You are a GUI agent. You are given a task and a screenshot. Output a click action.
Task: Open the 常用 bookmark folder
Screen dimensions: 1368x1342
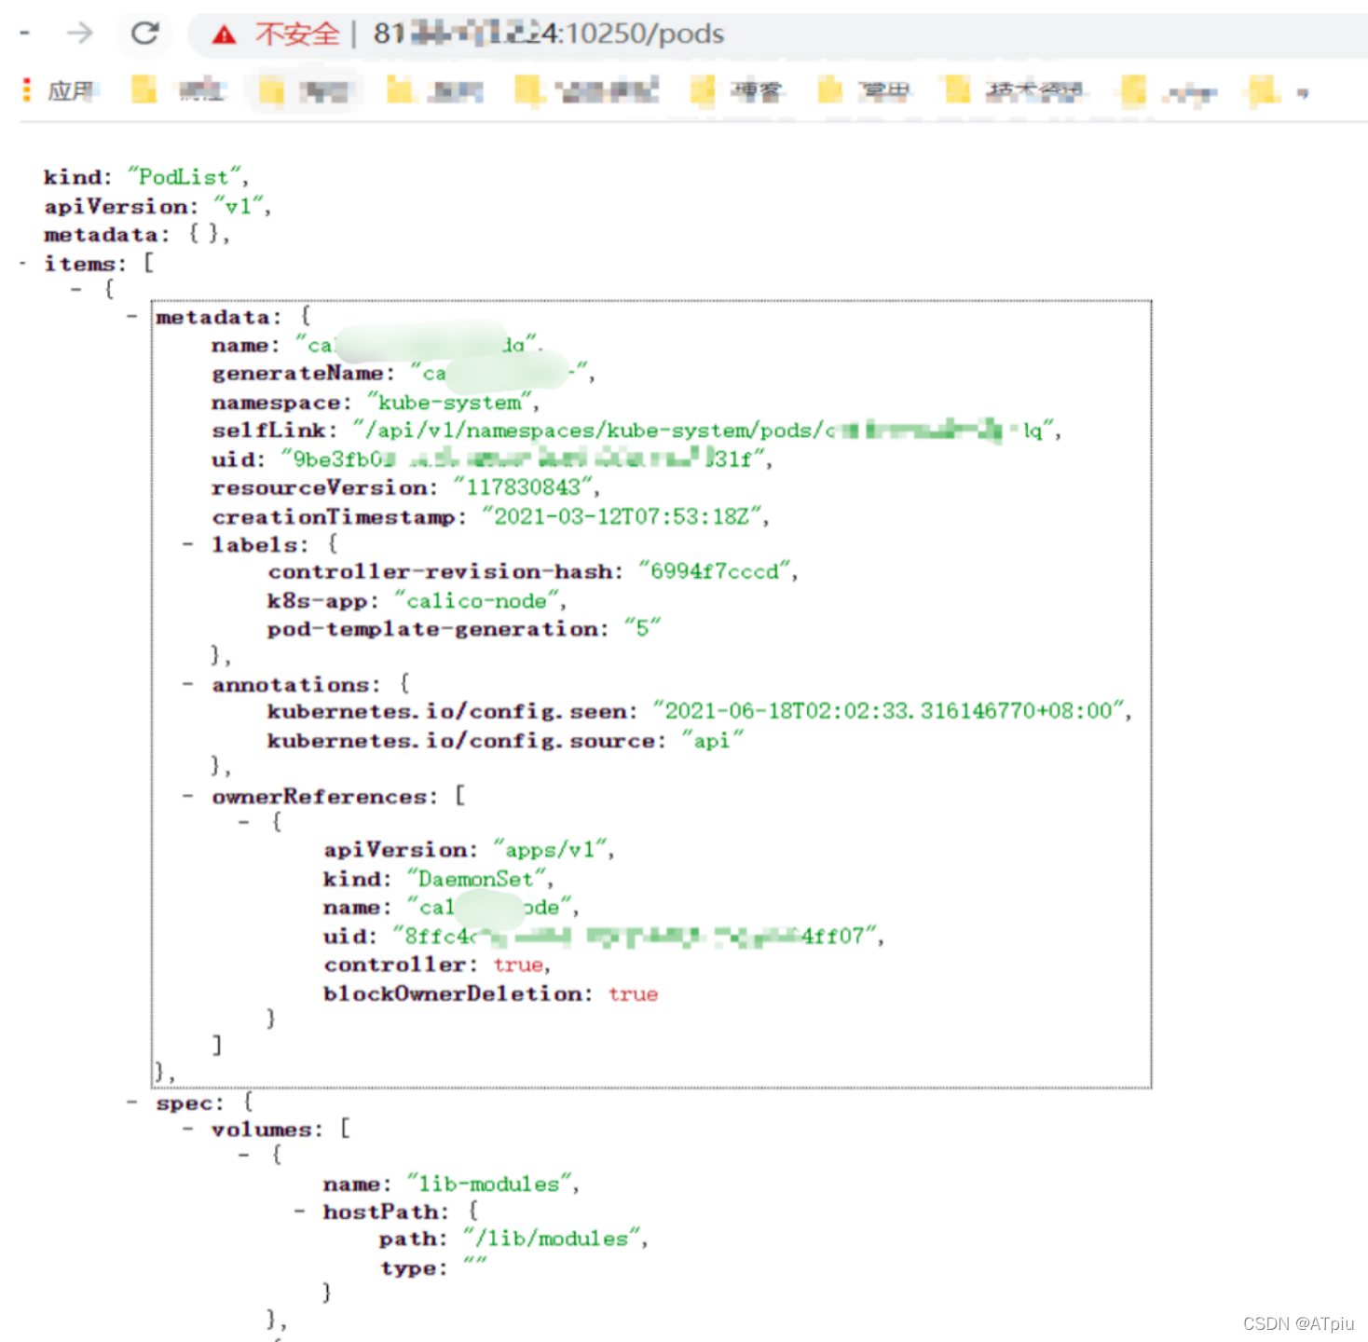(x=865, y=90)
